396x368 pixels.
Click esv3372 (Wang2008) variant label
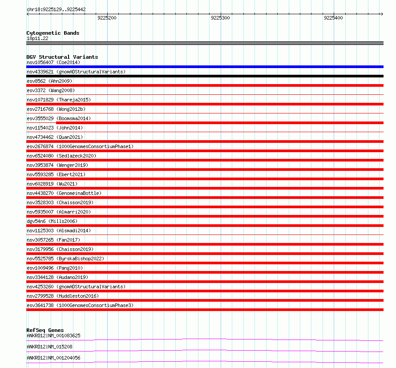[51, 90]
